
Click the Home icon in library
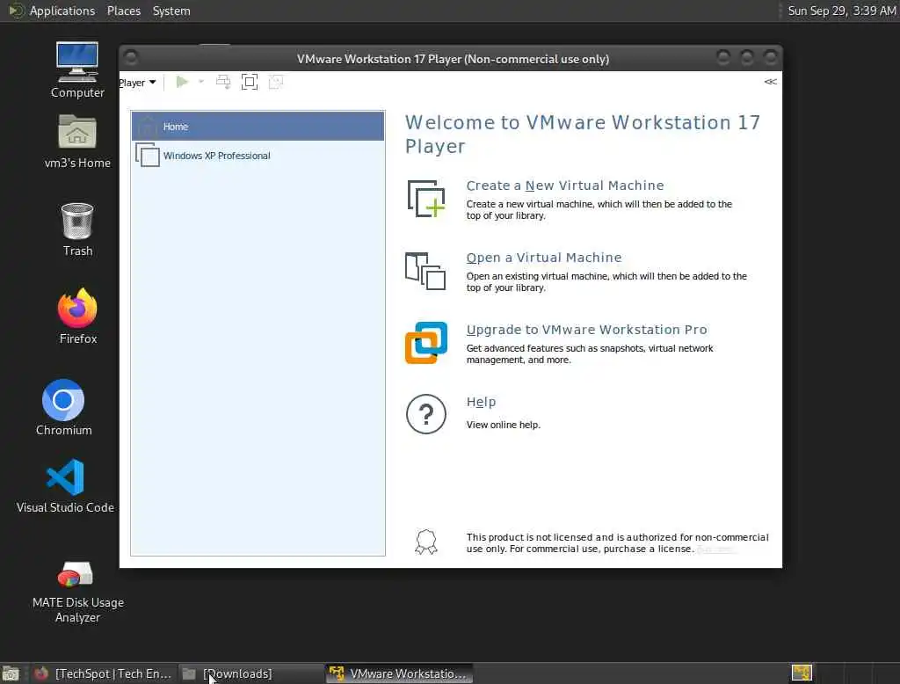tap(148, 127)
